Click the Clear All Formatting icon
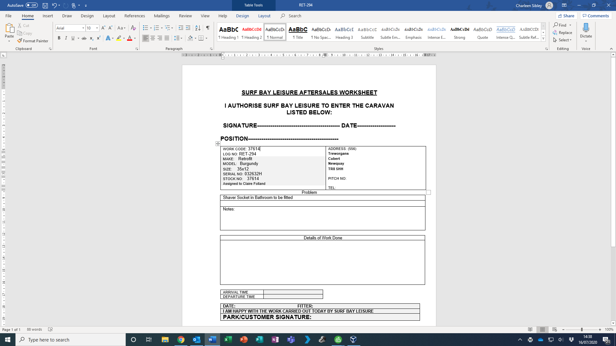This screenshot has height=346, width=616. click(x=133, y=28)
